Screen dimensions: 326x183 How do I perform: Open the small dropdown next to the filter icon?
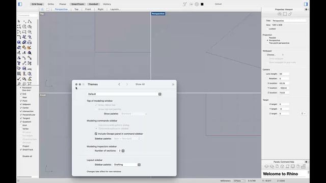coord(191,4)
